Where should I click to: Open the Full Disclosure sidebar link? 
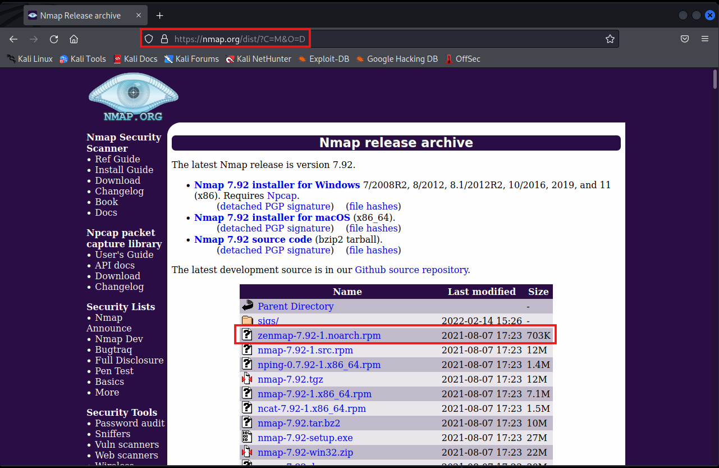[129, 360]
